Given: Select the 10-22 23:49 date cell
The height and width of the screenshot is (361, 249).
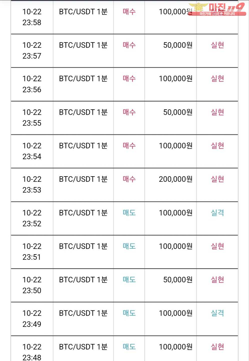Looking at the screenshot, I should (x=32, y=319).
